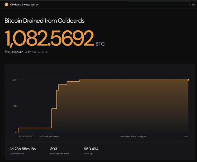Click 'at $62,892 per bitcoin' price text
The height and width of the screenshot is (162, 197).
click(37, 52)
